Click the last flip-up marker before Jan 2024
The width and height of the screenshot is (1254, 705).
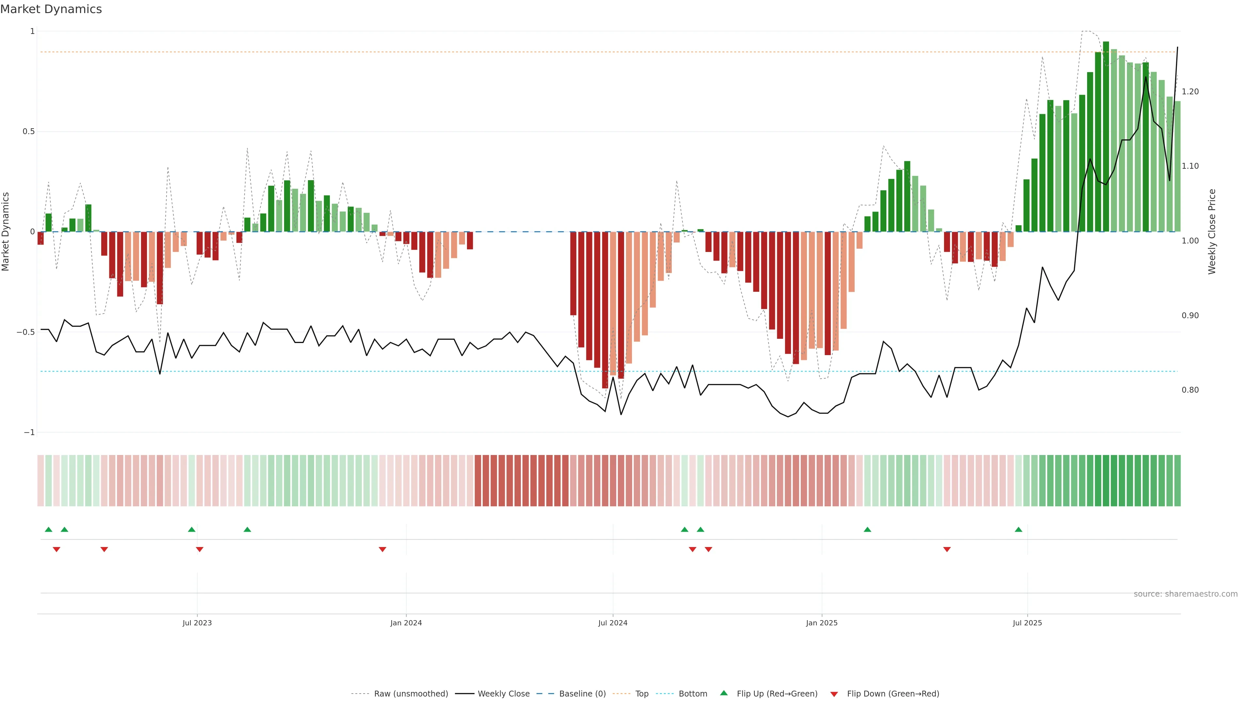pos(247,529)
